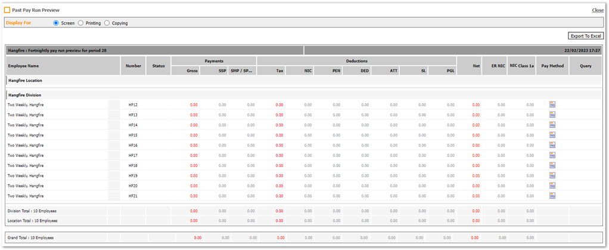Select the Hangfire Division group row
The image size is (609, 250).
25,95
